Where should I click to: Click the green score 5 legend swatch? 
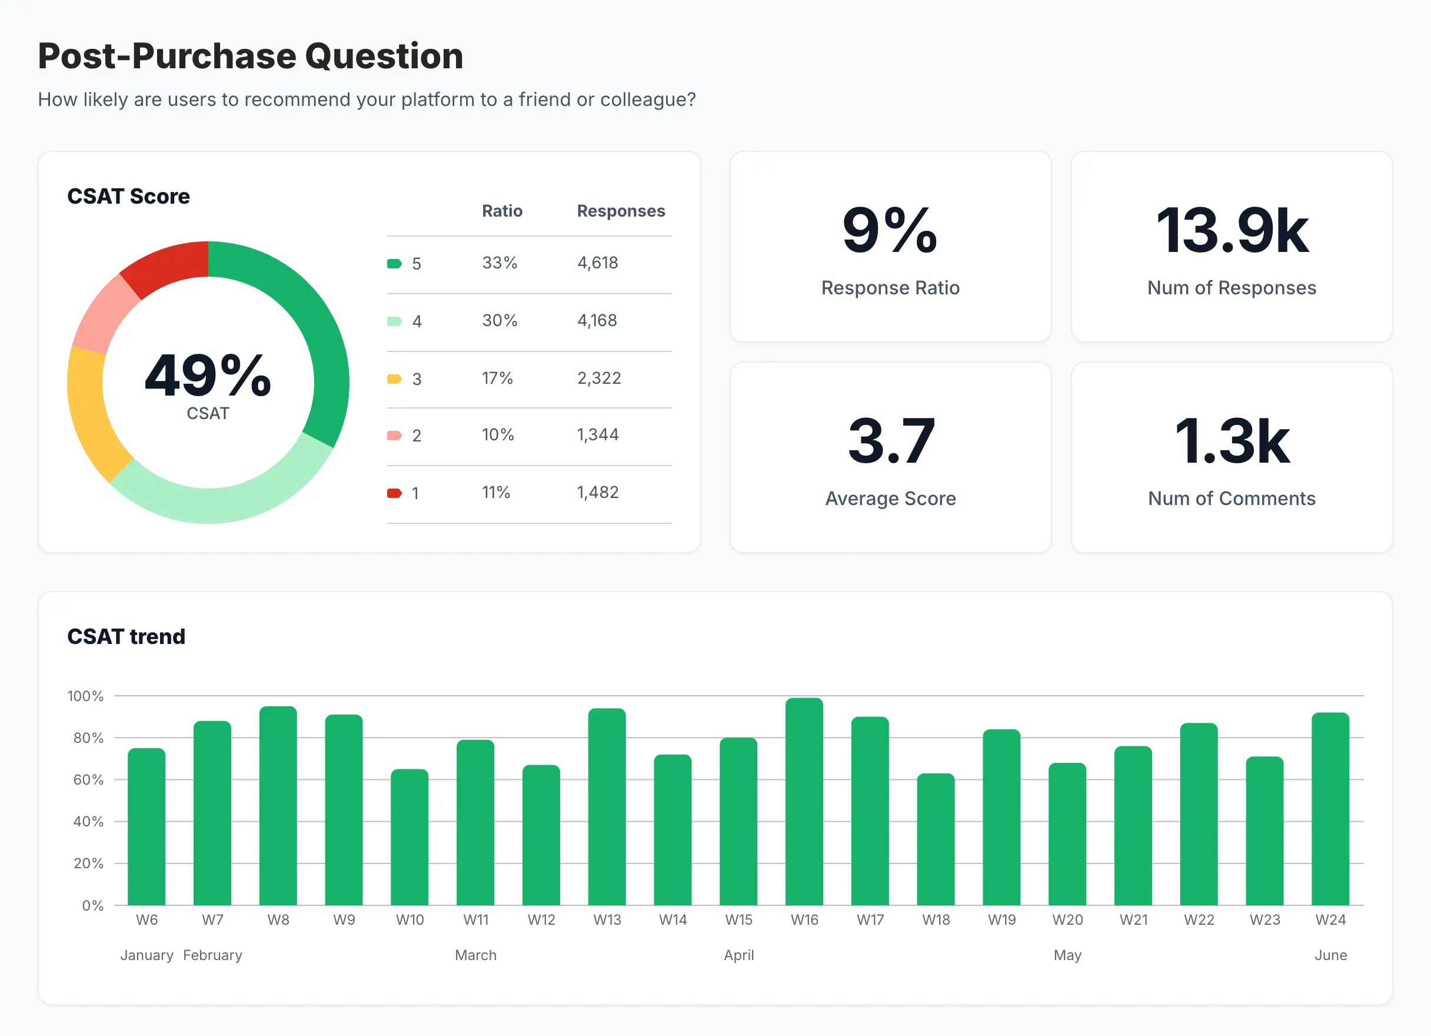tap(394, 264)
